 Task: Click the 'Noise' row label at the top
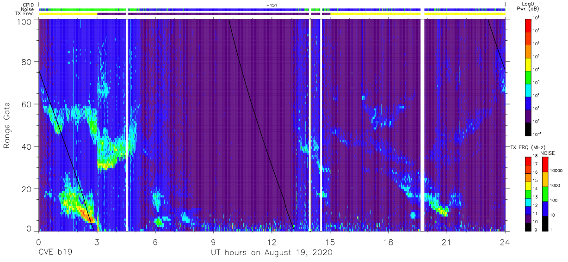28,9
